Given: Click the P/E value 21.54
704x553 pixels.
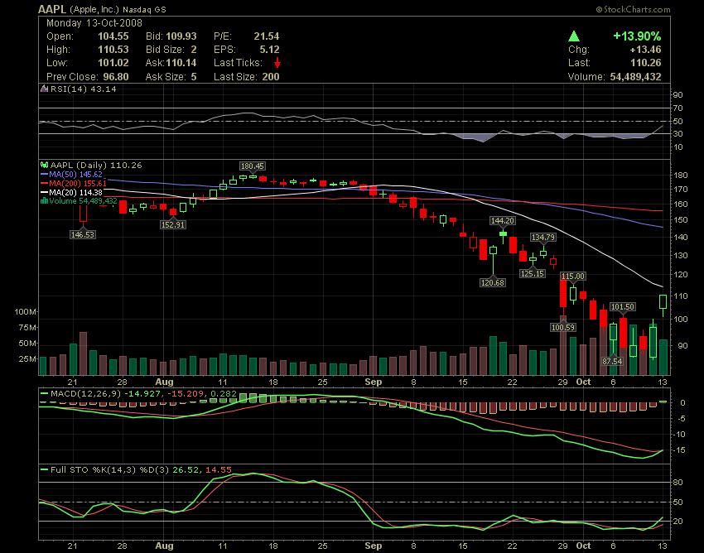Looking at the screenshot, I should 266,36.
